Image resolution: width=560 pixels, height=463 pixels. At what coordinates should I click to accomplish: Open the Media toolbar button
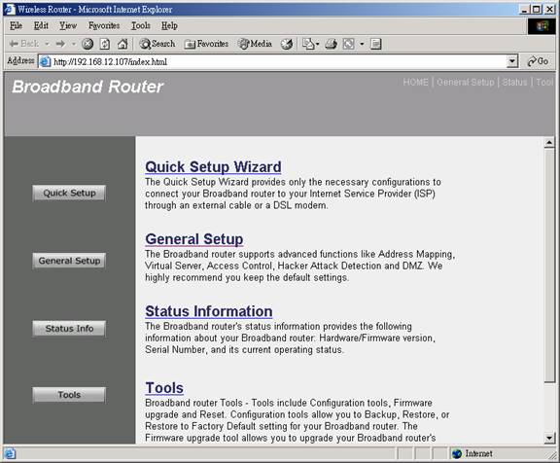pyautogui.click(x=255, y=44)
